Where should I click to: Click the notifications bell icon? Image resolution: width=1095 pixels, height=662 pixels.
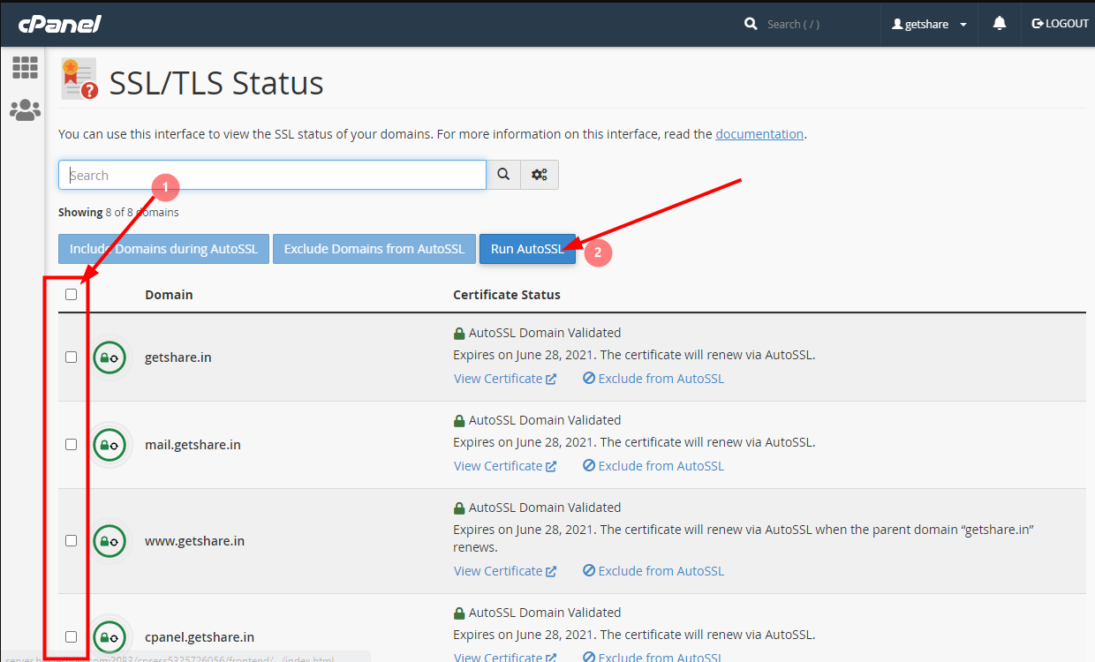point(999,23)
